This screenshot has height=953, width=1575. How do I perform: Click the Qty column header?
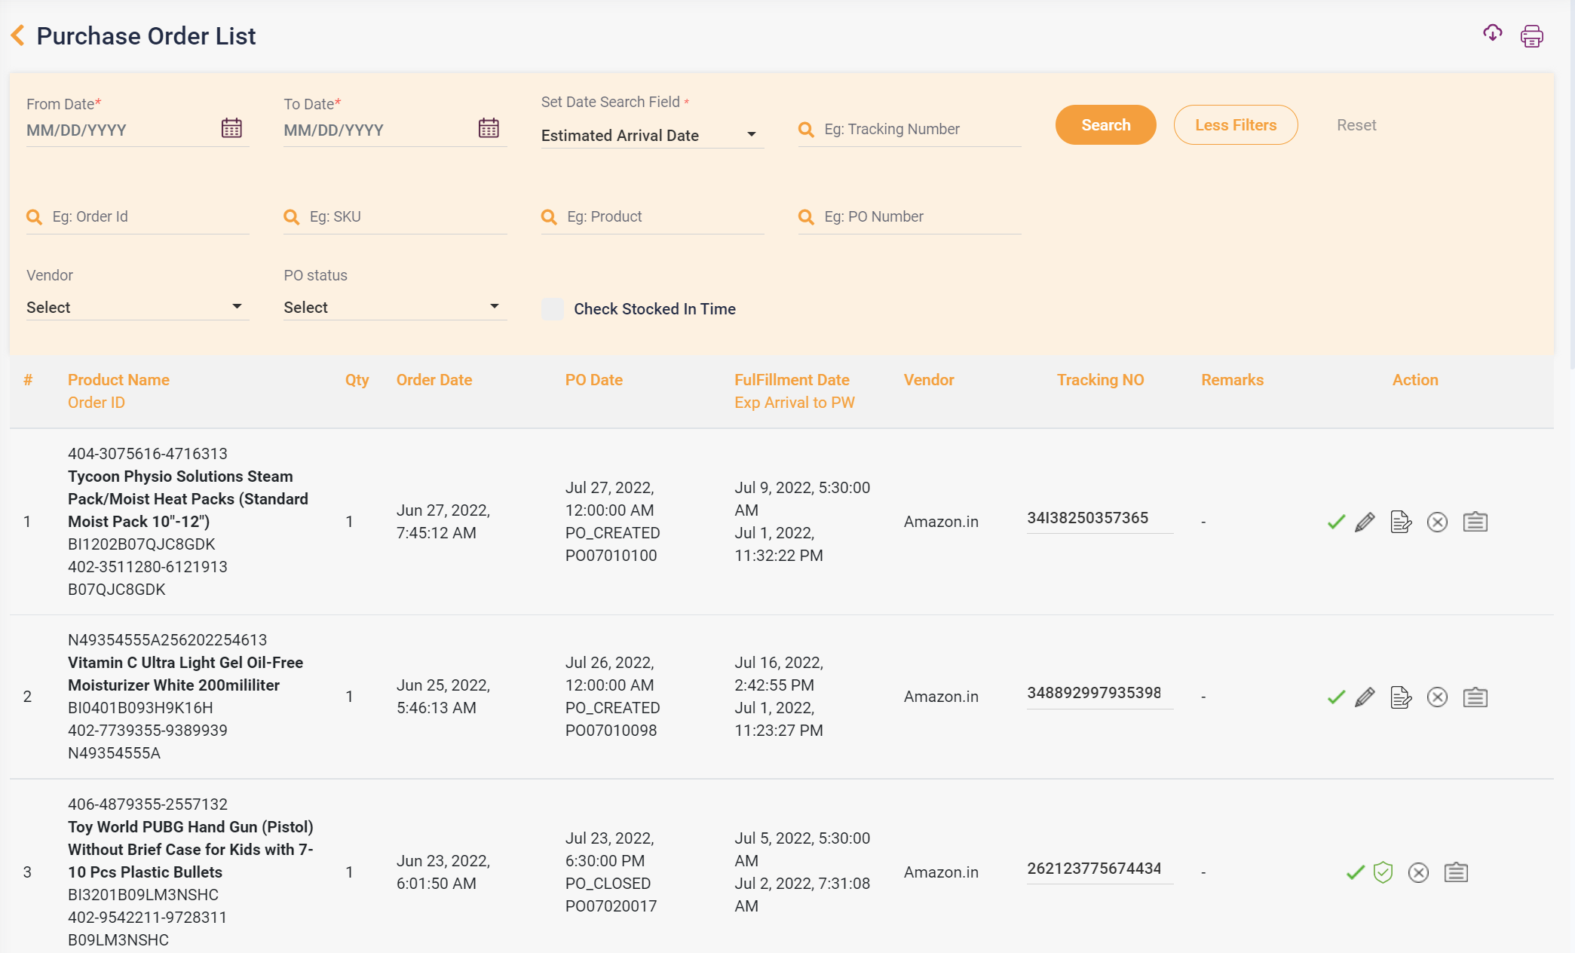pyautogui.click(x=357, y=380)
